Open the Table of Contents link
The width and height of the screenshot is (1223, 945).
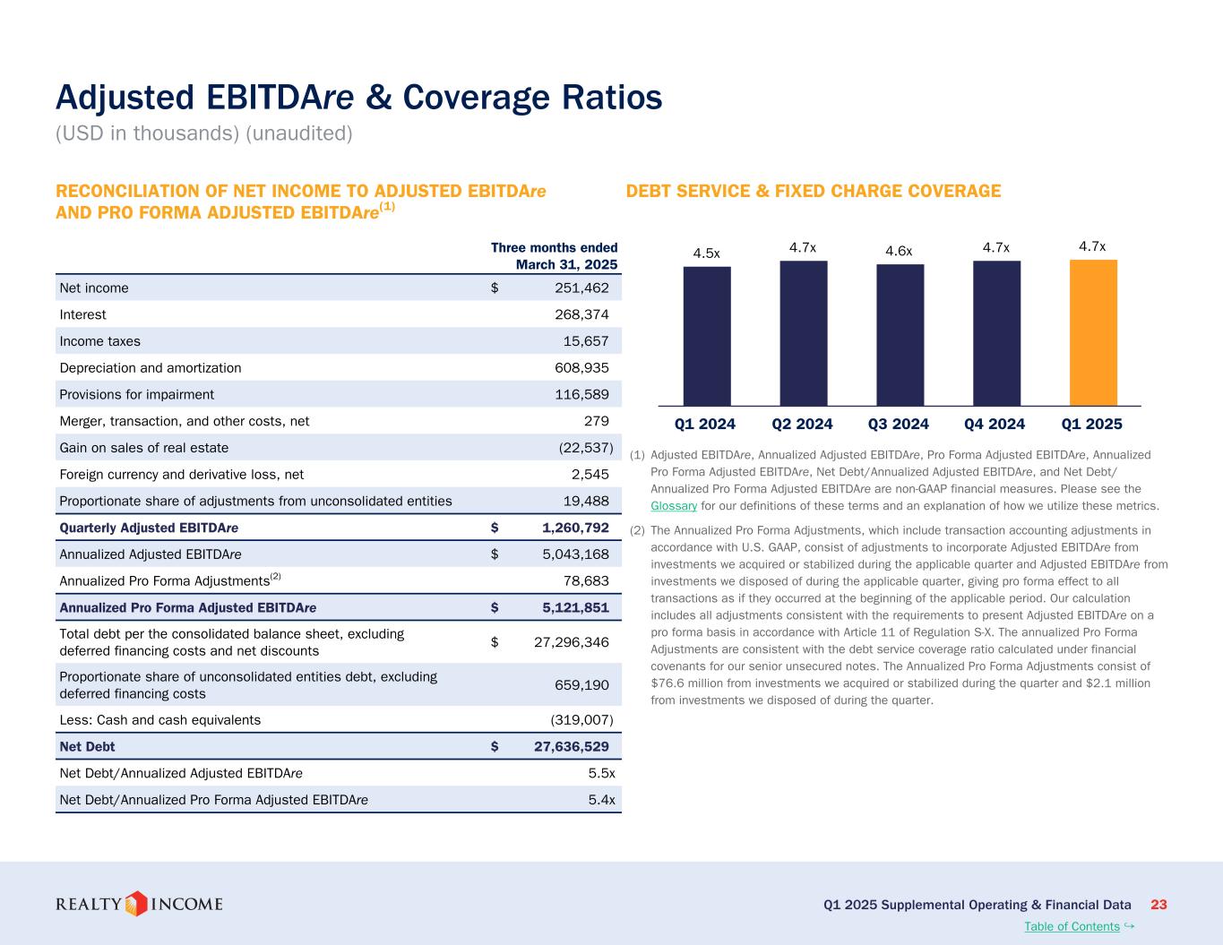click(x=1072, y=926)
